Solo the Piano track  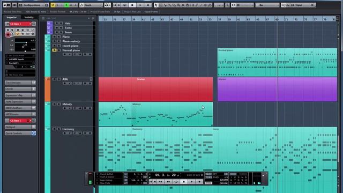point(59,37)
